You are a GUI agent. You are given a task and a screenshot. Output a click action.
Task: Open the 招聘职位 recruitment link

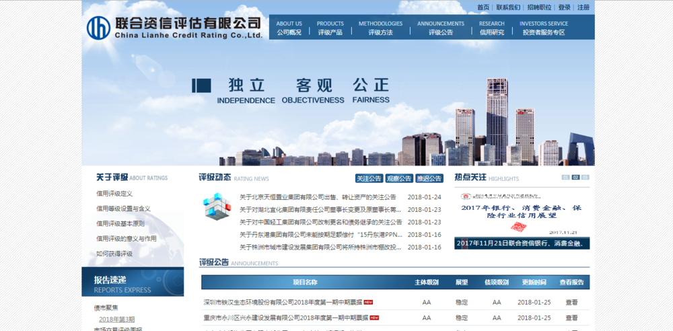point(539,7)
